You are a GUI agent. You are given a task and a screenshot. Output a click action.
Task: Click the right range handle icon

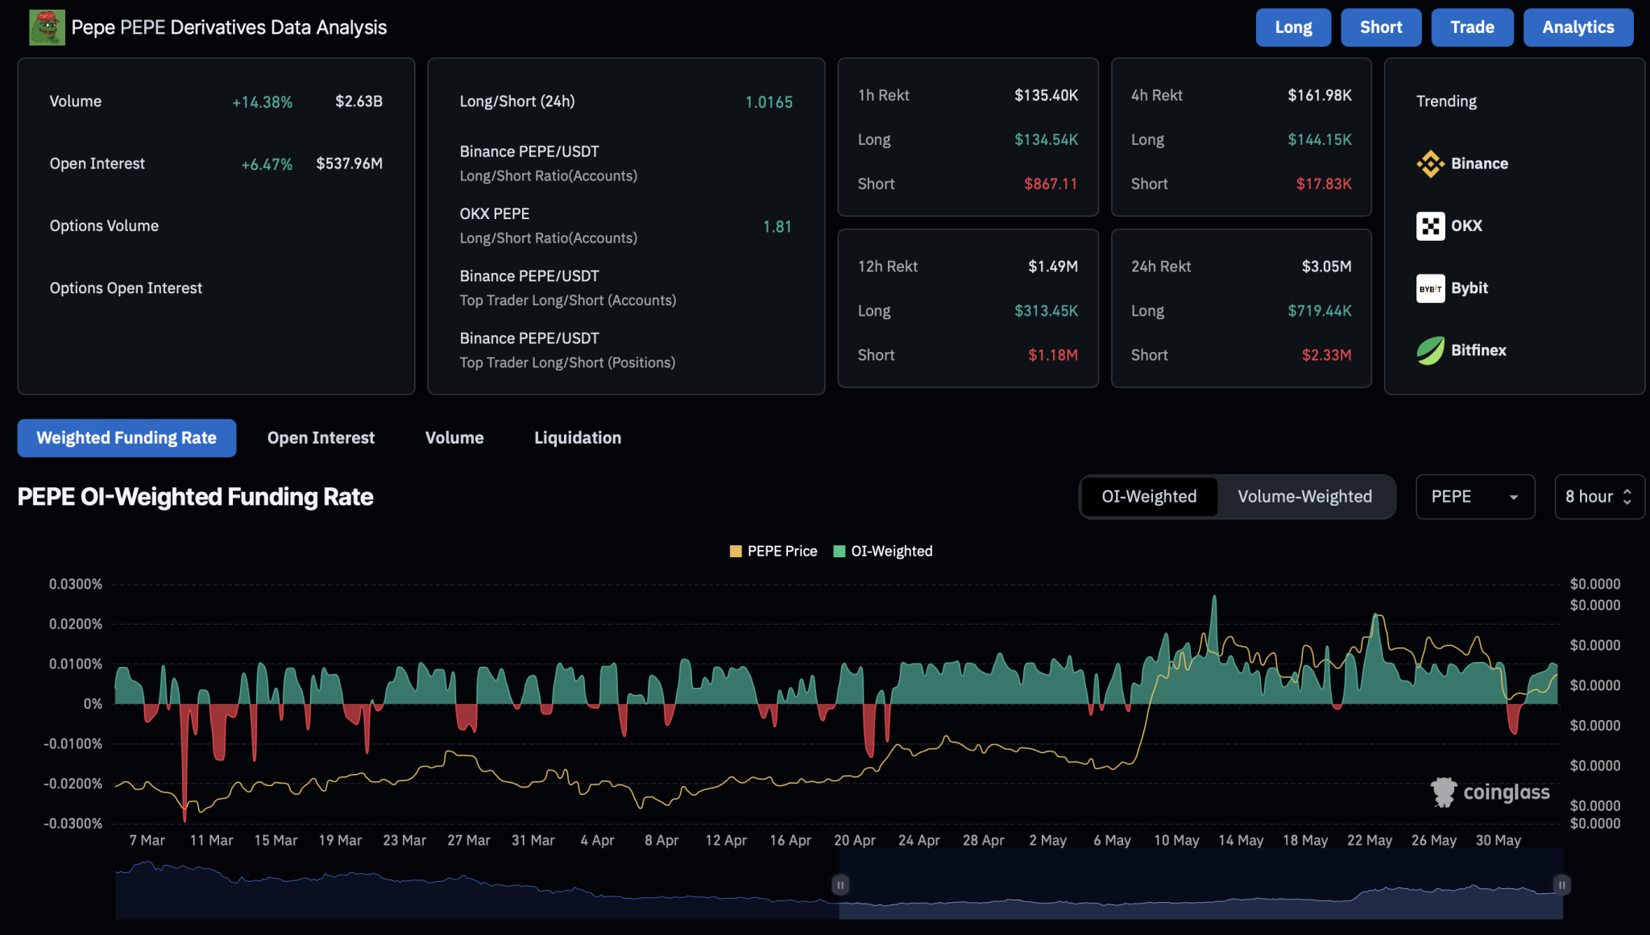(x=1561, y=885)
